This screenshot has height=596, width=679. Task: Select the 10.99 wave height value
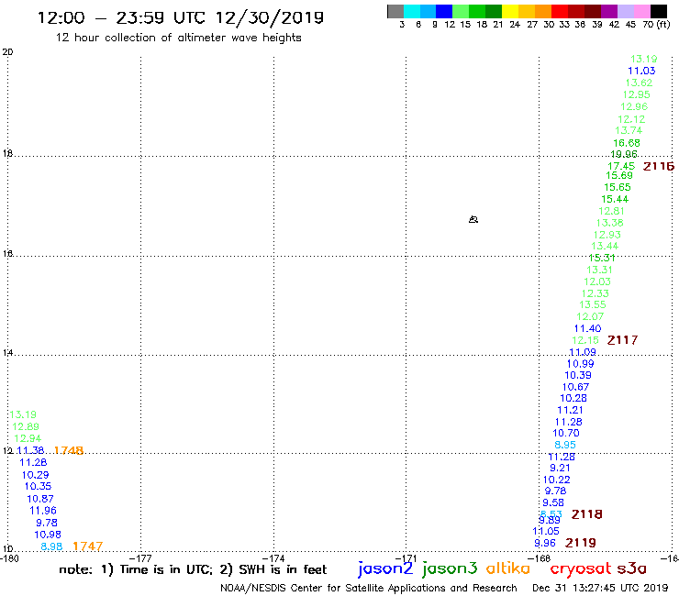point(580,364)
